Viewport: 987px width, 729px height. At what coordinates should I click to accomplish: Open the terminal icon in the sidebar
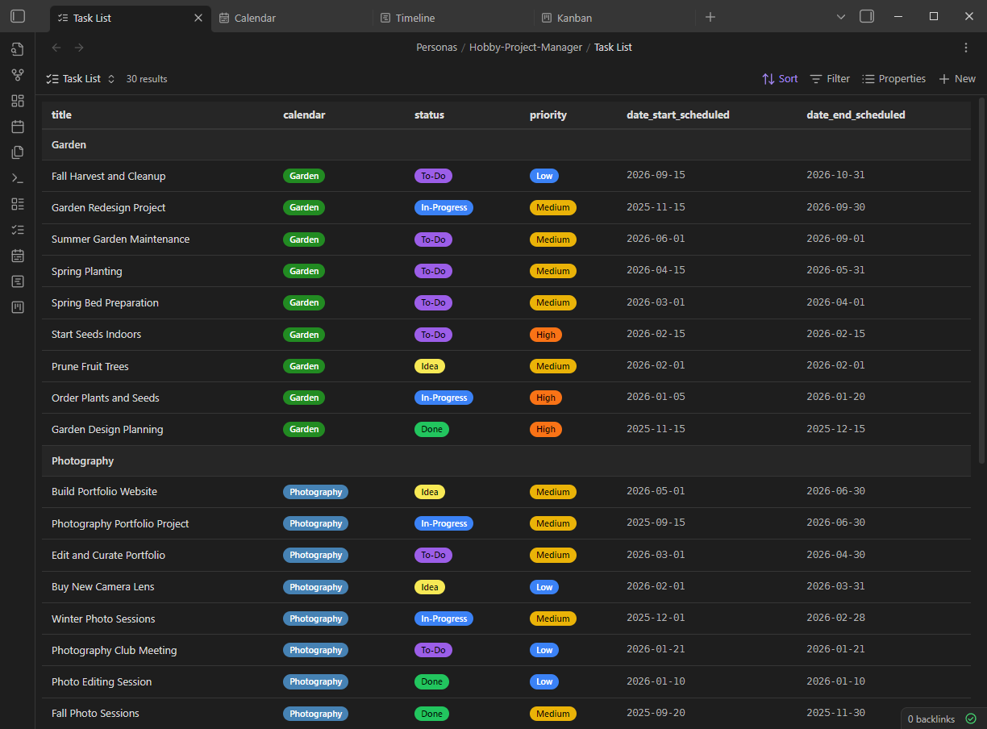pyautogui.click(x=17, y=177)
